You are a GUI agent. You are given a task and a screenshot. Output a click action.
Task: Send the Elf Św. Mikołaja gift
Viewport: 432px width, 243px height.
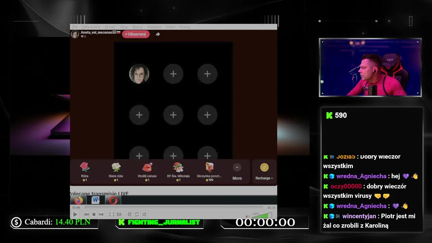pos(178,172)
